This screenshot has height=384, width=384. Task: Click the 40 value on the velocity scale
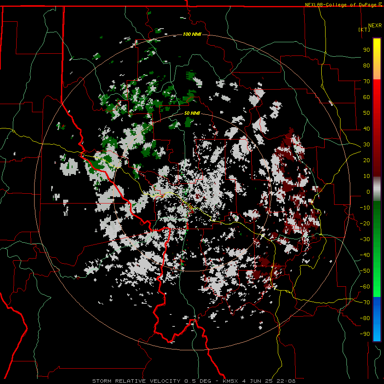(x=367, y=128)
